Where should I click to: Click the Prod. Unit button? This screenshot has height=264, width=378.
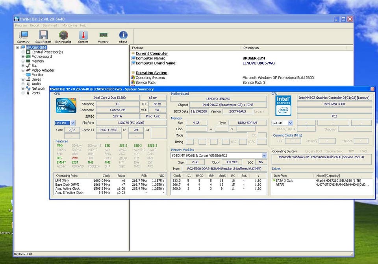click(x=153, y=116)
